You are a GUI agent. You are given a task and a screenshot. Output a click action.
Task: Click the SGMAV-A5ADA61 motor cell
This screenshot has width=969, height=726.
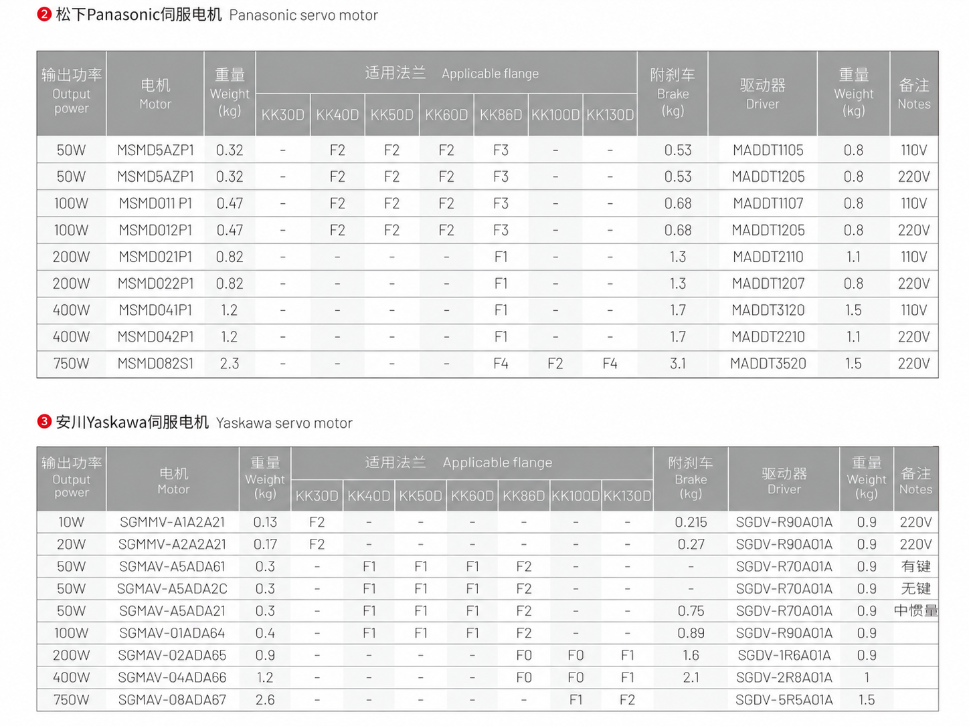[x=173, y=566]
